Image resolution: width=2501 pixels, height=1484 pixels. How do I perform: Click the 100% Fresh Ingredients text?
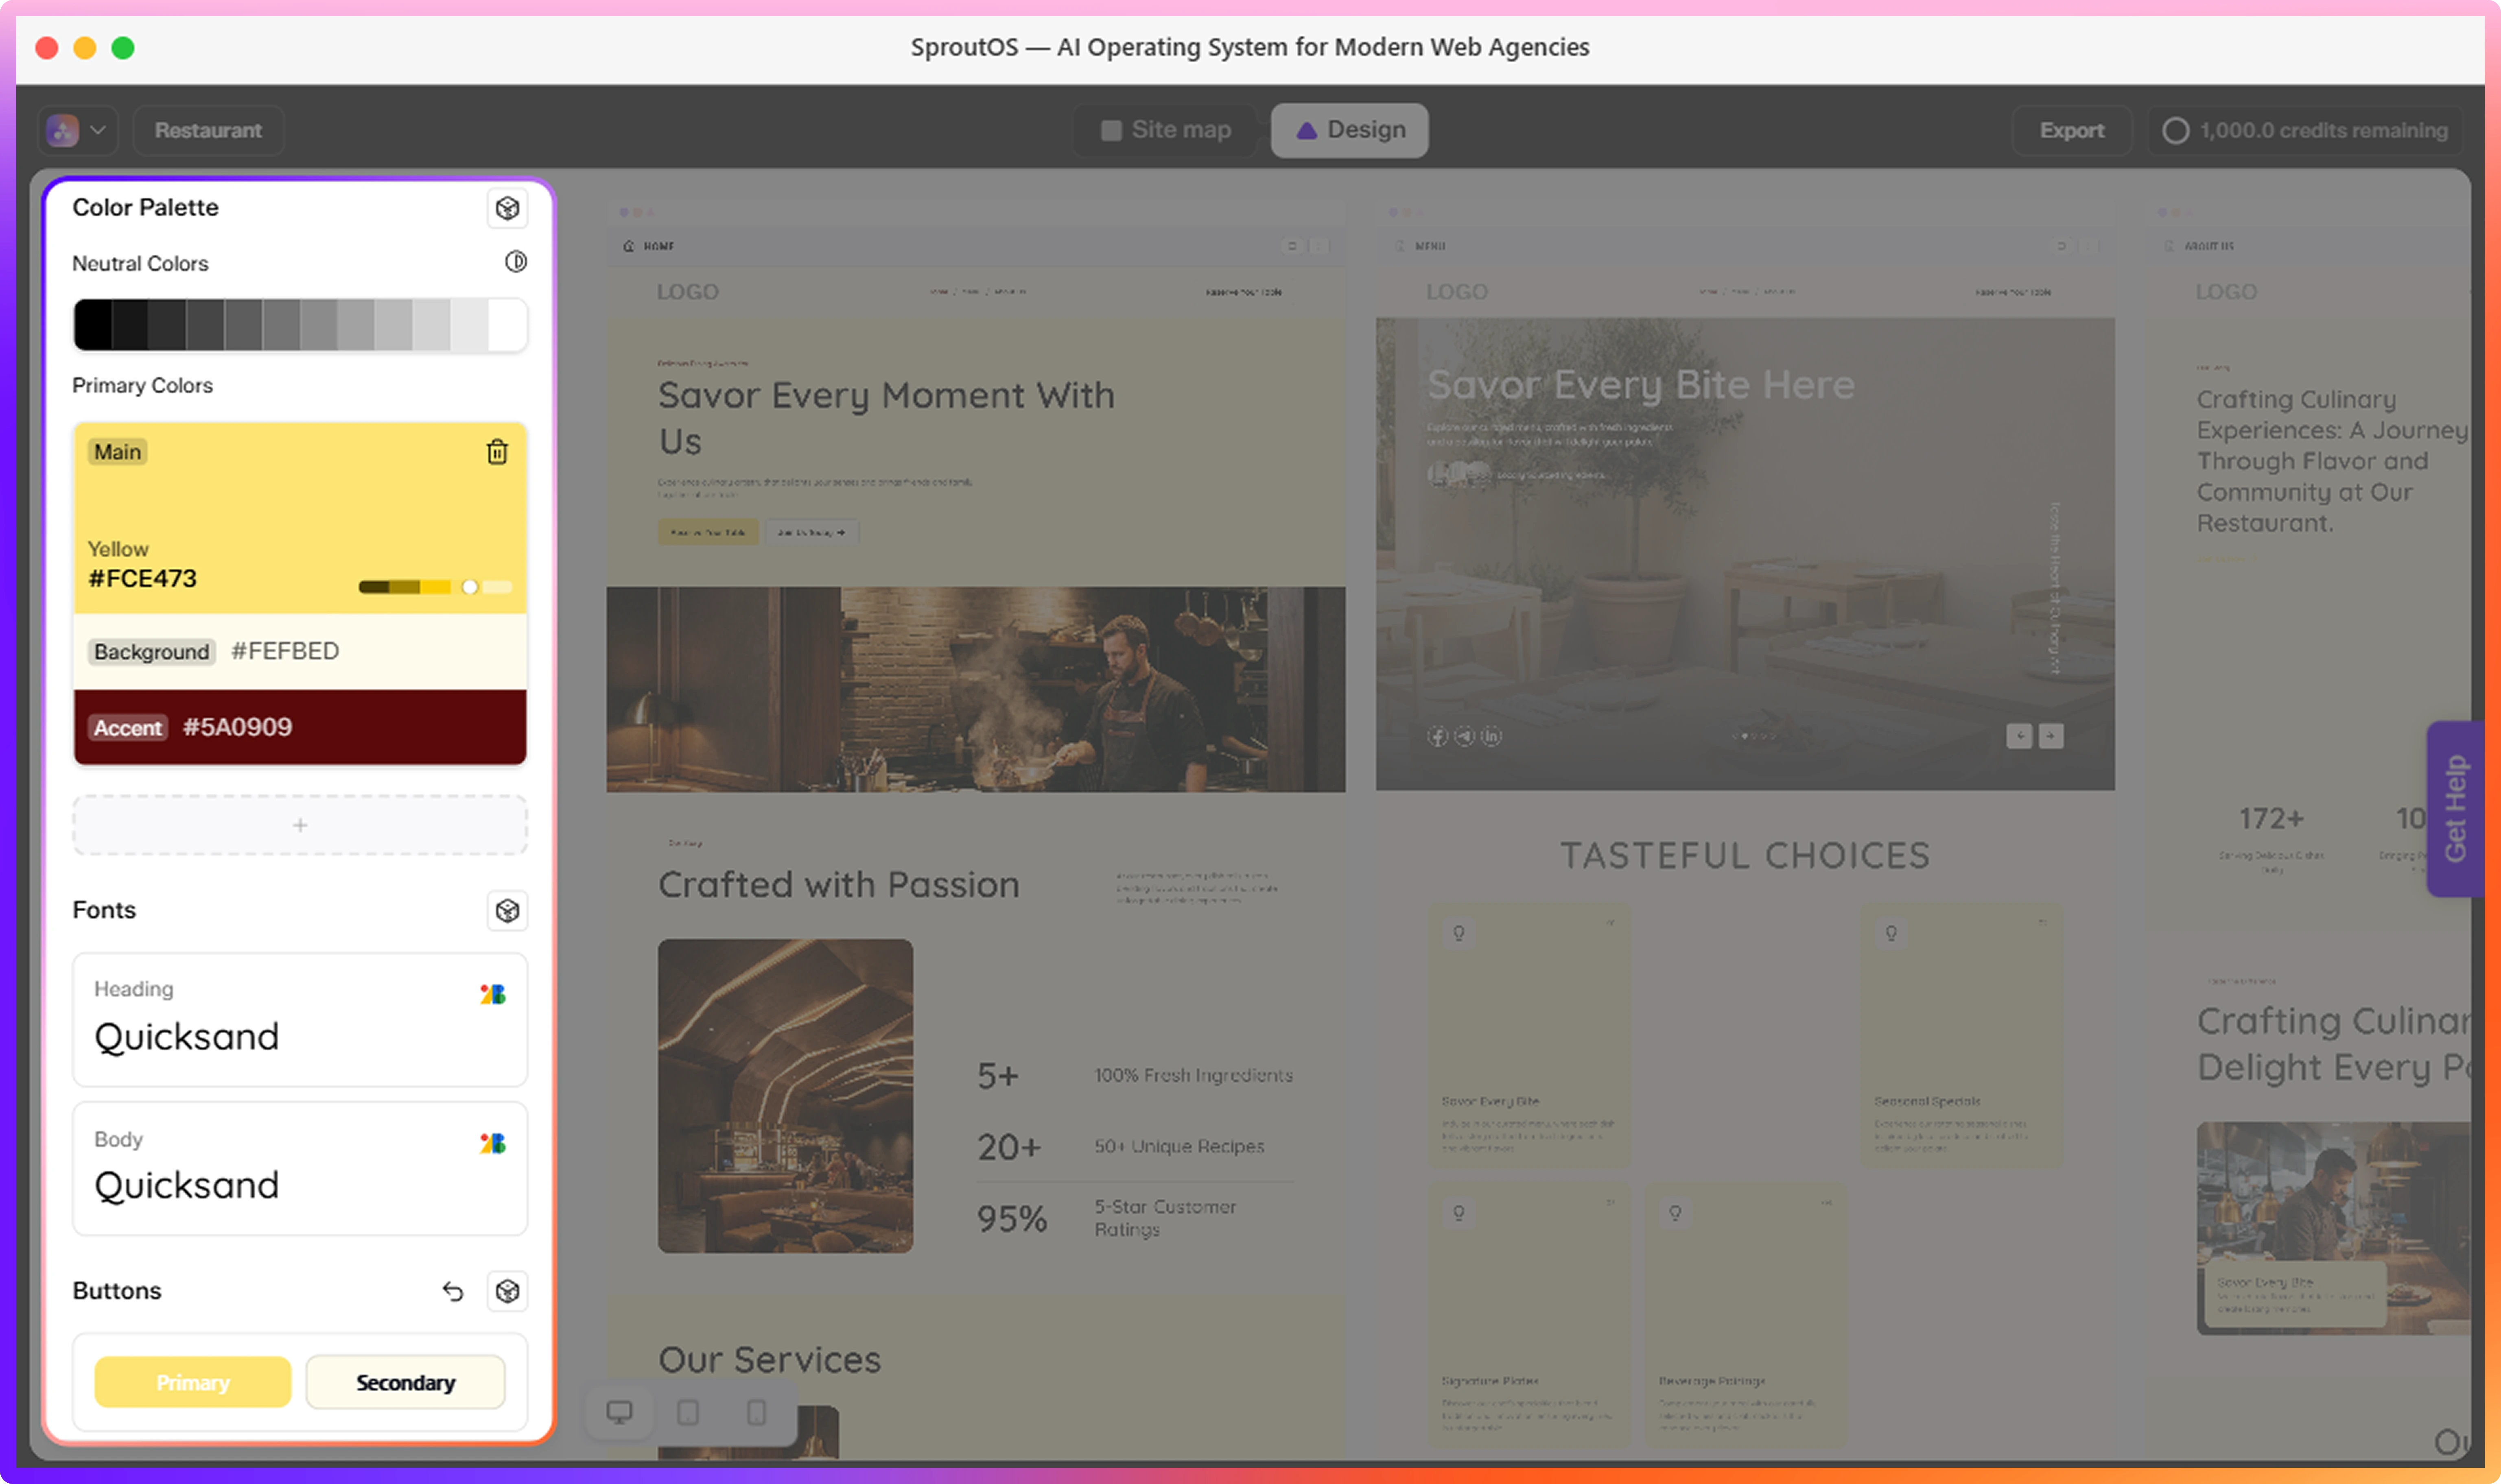coord(1193,1075)
